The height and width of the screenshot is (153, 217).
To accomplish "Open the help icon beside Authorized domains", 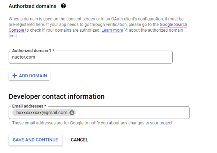I will [x=64, y=6].
